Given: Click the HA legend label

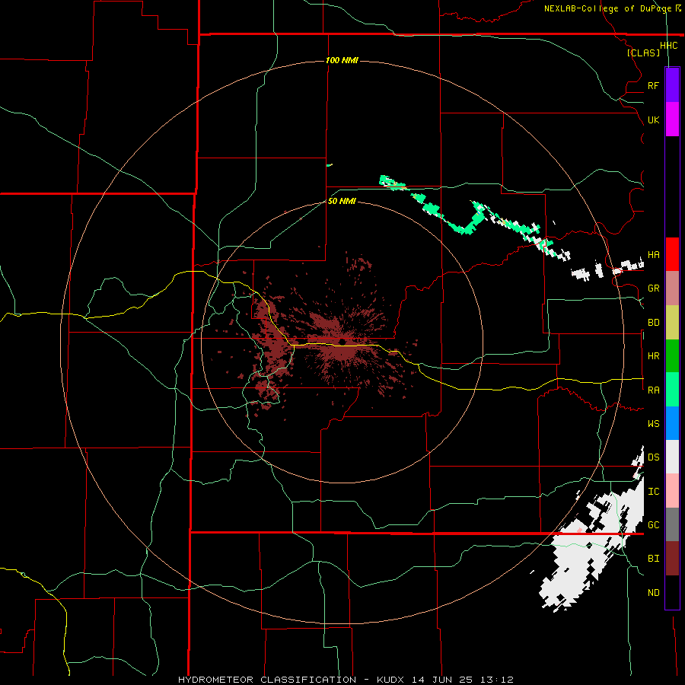Looking at the screenshot, I should click(x=653, y=255).
